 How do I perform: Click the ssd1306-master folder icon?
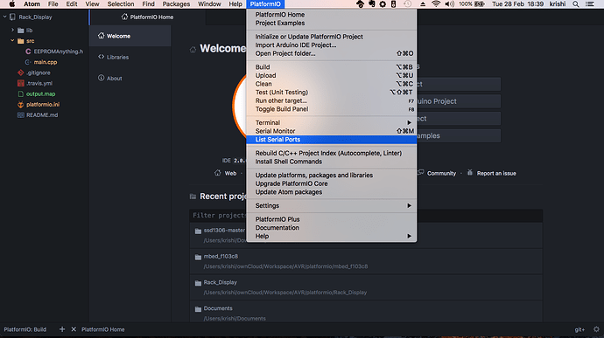click(x=198, y=231)
